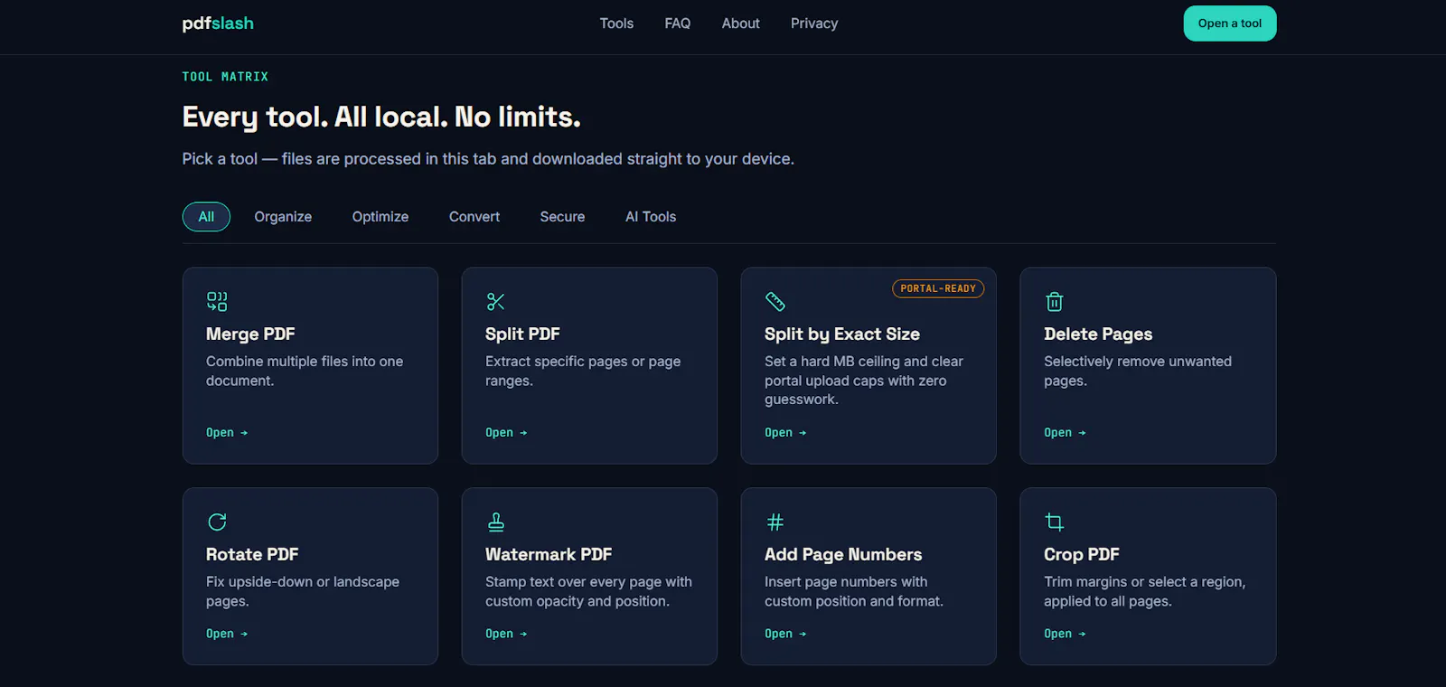The height and width of the screenshot is (687, 1446).
Task: Select the Organize filter tab
Action: pos(283,217)
